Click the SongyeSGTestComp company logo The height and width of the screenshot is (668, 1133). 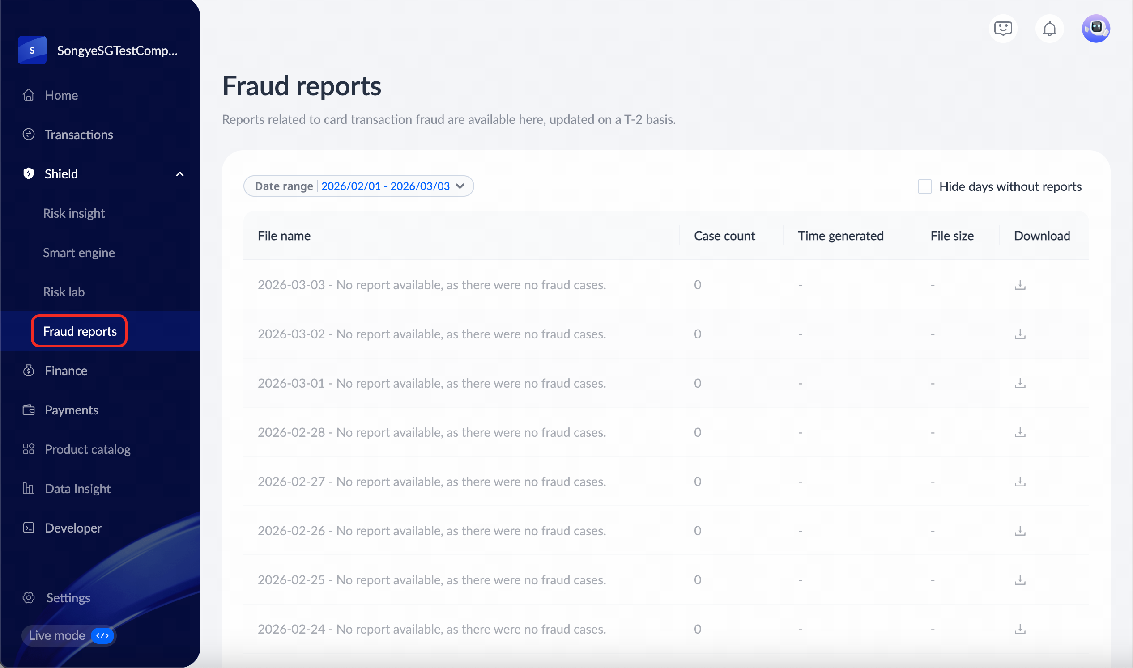pos(32,51)
